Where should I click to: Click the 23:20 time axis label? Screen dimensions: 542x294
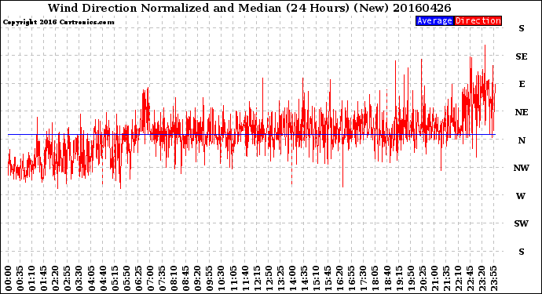click(x=482, y=278)
